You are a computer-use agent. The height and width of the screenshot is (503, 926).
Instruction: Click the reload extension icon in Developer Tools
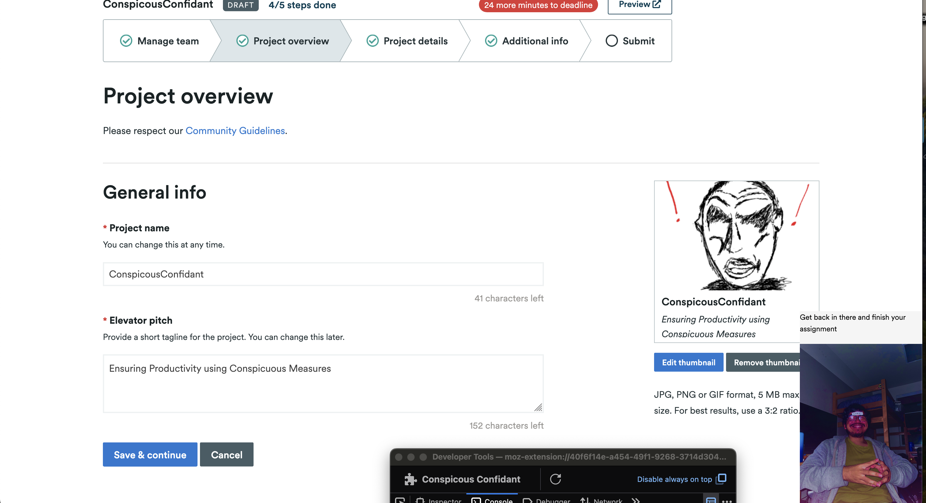pyautogui.click(x=555, y=479)
